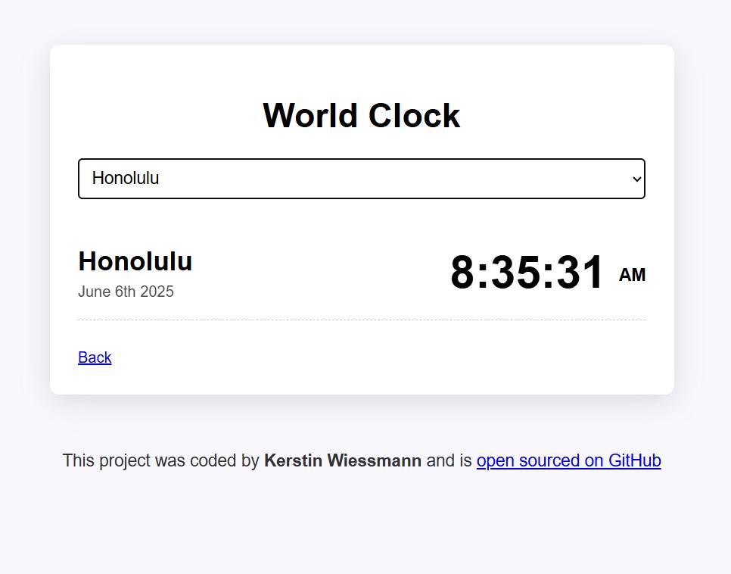Click the hours digit of the time
Screen dimensions: 731x574
[462, 273]
